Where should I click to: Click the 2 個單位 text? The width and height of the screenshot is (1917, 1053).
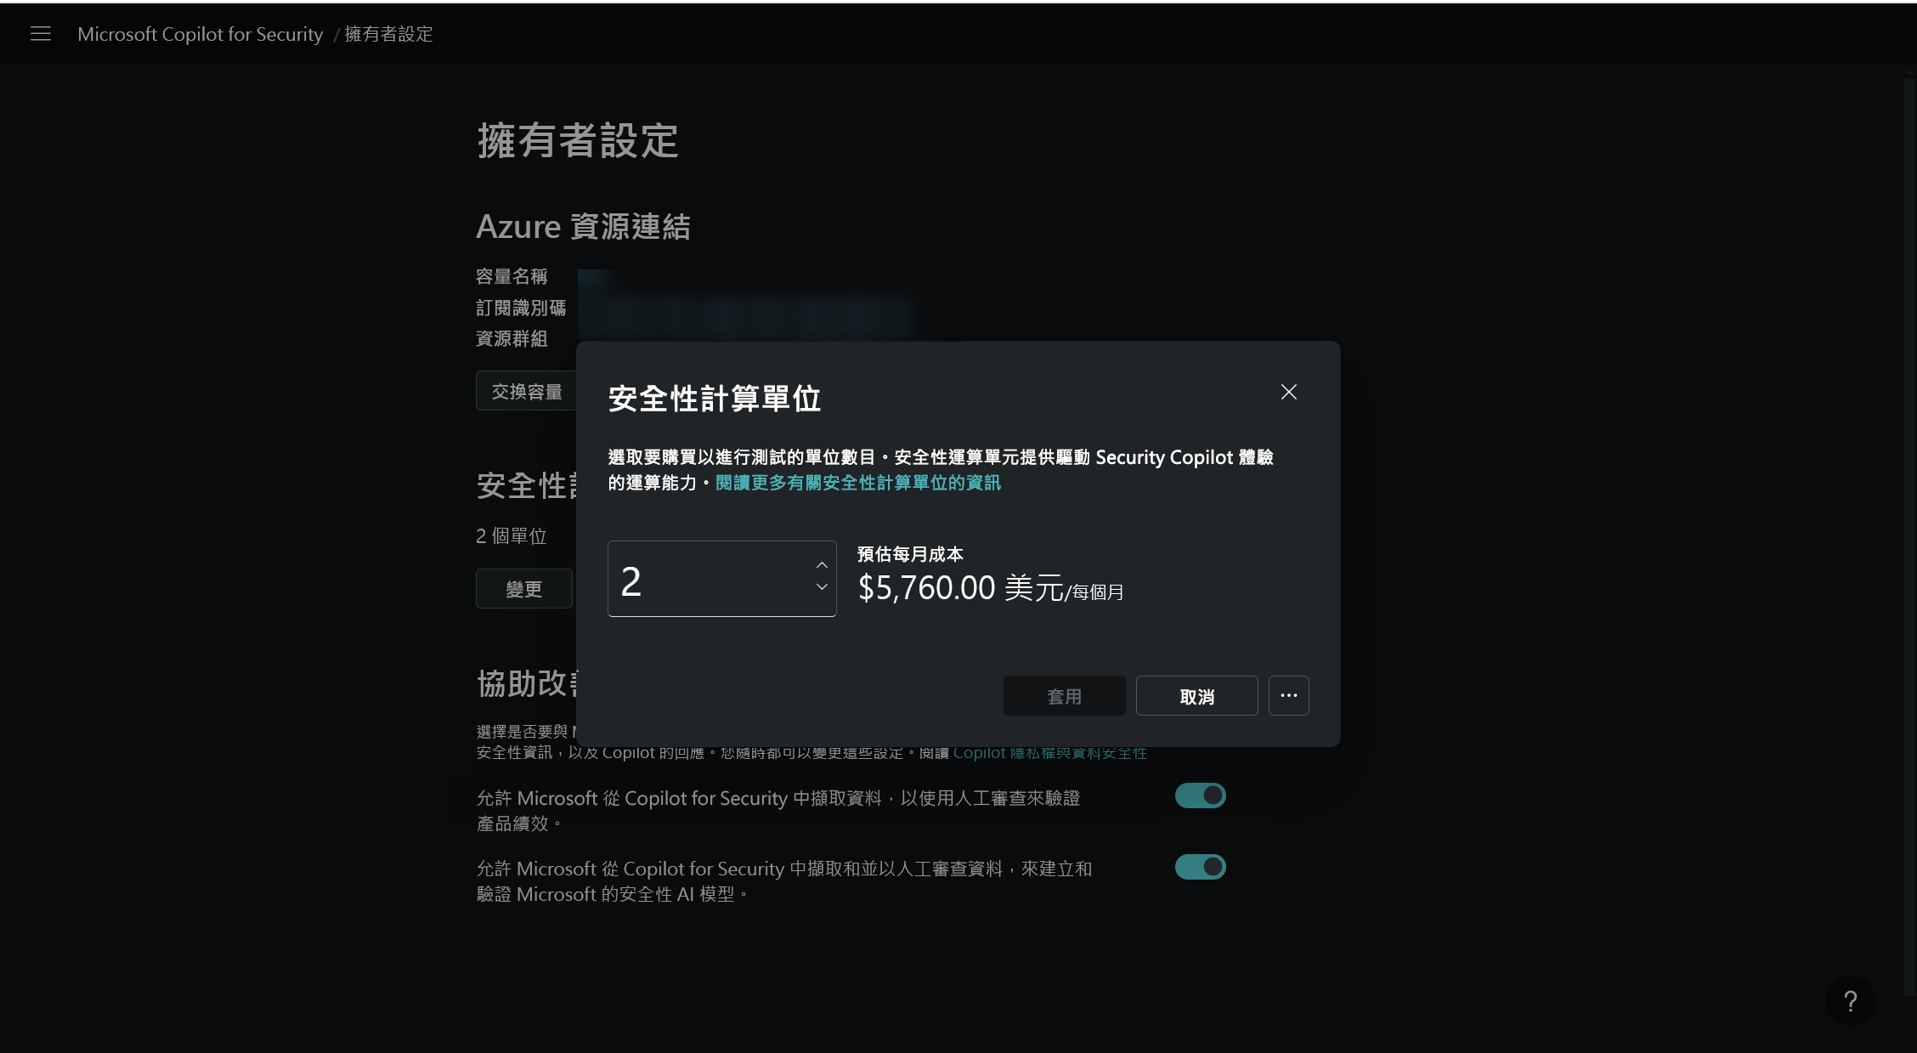(x=511, y=535)
